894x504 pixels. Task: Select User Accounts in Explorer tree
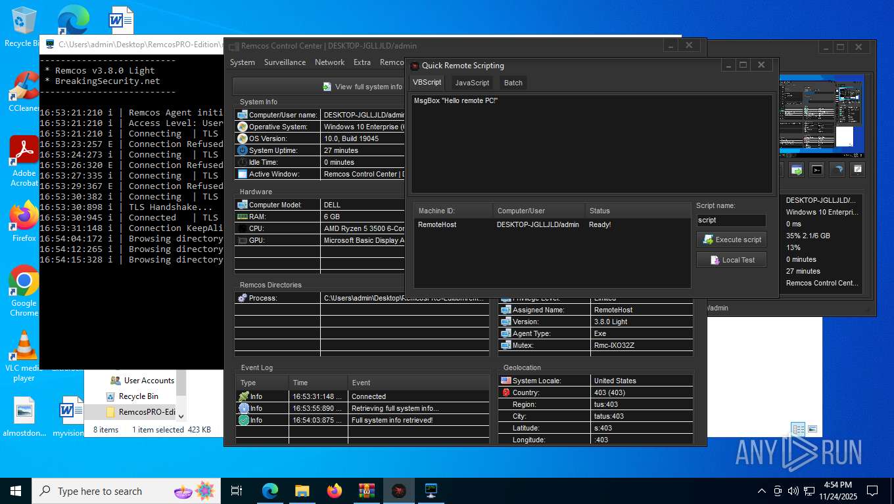[x=142, y=381]
